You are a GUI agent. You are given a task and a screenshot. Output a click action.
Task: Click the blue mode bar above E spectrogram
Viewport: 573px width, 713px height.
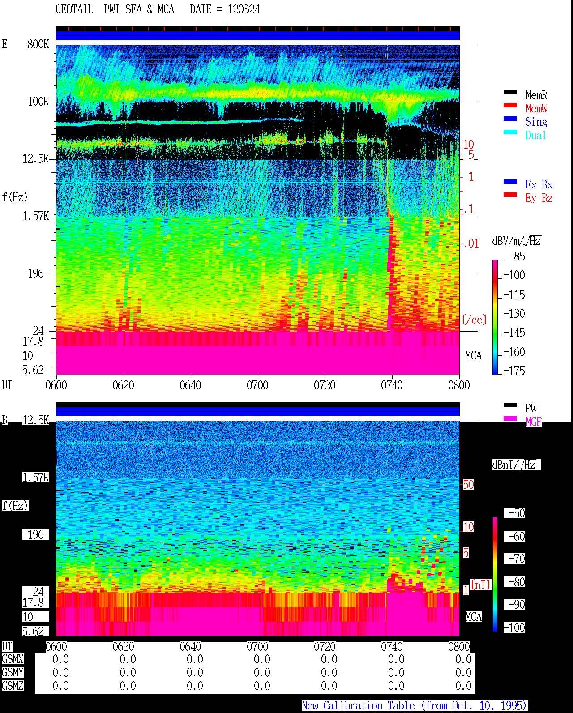(258, 35)
